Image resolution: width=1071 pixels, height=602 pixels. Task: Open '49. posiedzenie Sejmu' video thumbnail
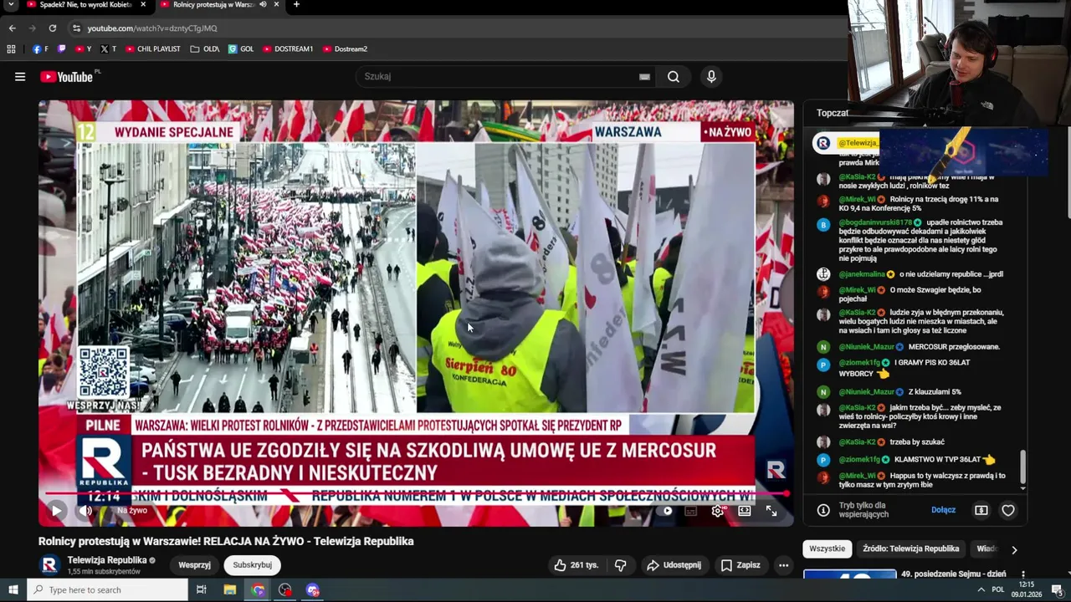(x=849, y=574)
